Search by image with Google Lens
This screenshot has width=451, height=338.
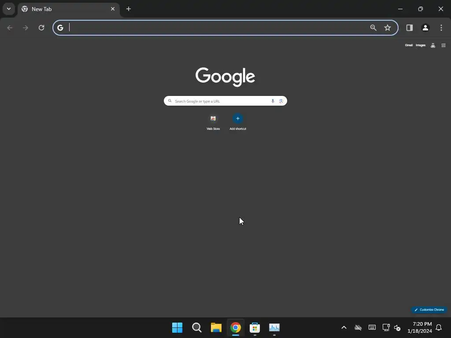pos(281,101)
